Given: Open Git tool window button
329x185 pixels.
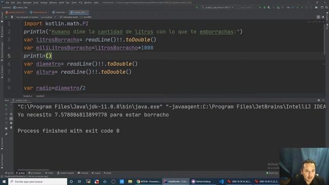Looking at the screenshot, I should [x=9, y=173].
